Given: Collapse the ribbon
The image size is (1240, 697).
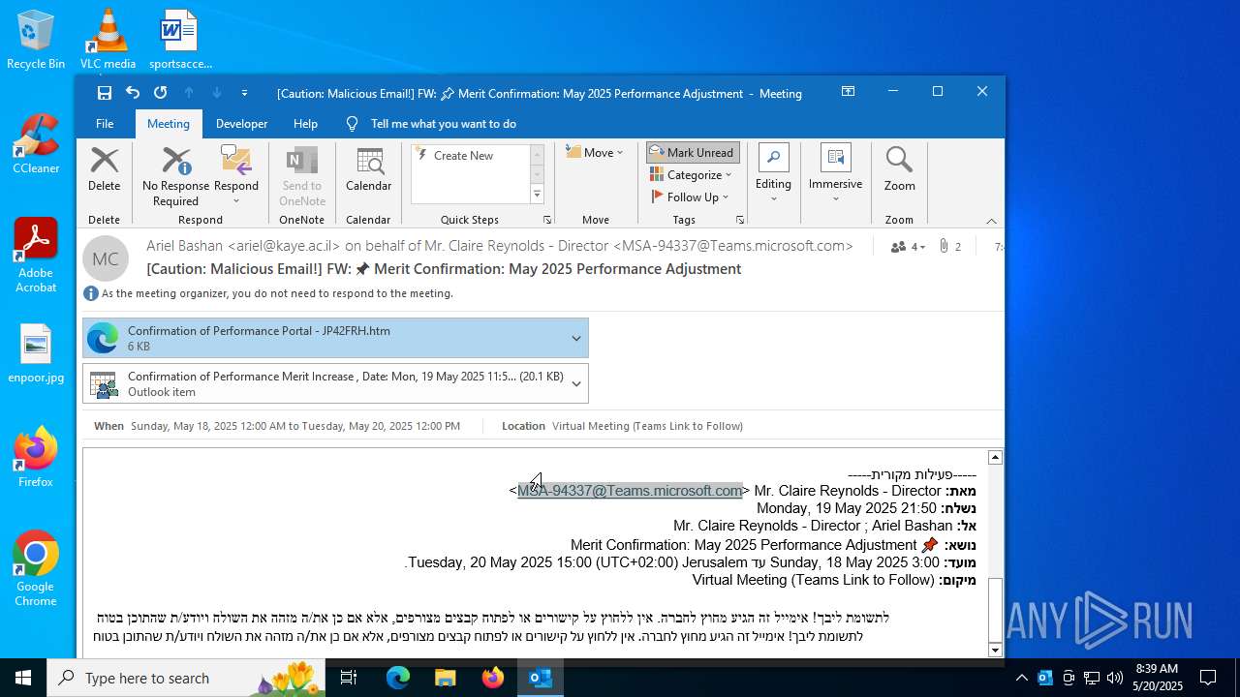Looking at the screenshot, I should 991,221.
